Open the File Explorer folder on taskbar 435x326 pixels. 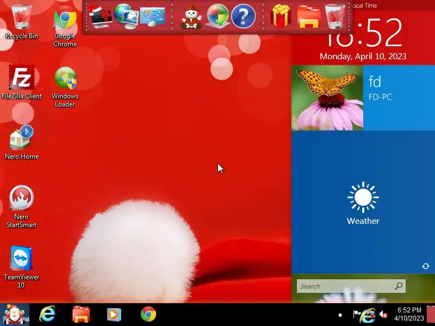coord(80,315)
